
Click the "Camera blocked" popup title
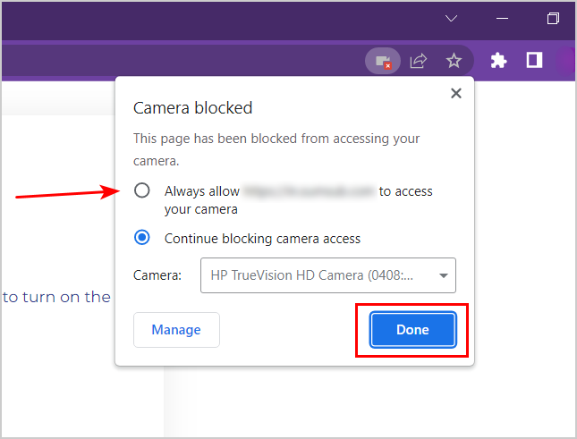click(x=192, y=108)
